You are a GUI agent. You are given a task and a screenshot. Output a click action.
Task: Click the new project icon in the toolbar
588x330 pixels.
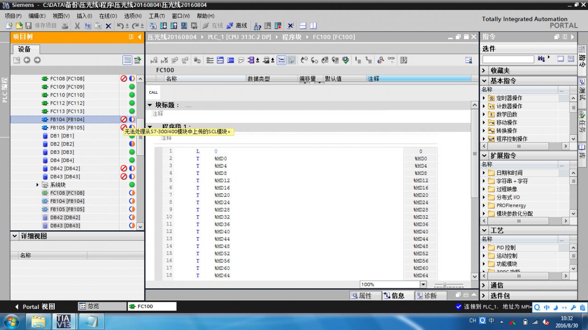click(x=9, y=26)
